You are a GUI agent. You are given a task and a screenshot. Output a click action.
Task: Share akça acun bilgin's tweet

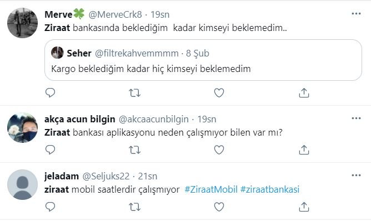tap(304, 150)
